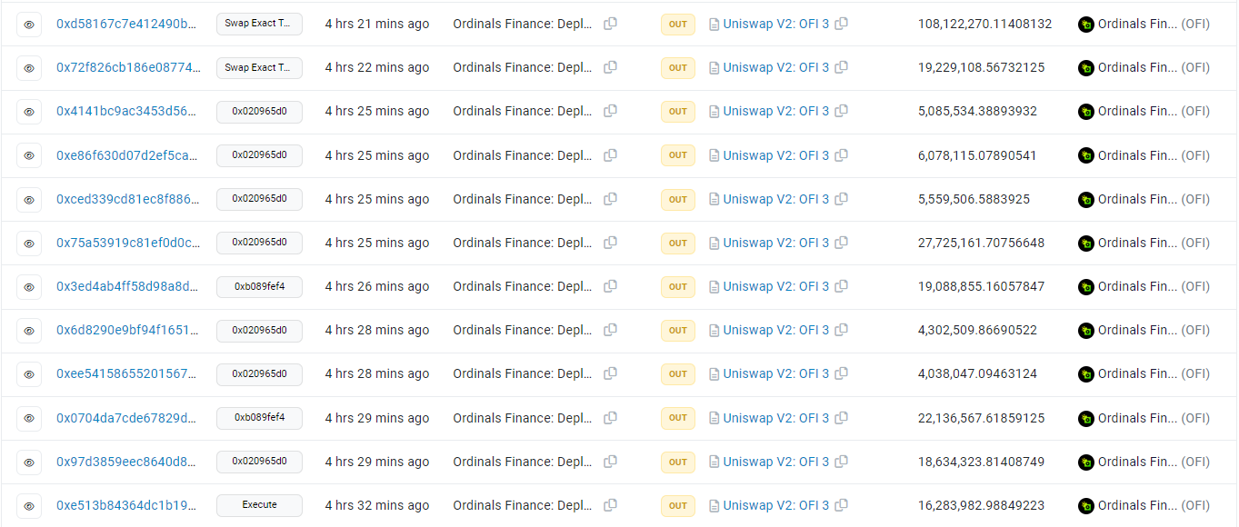Screen dimensions: 1239x527
Task: Click OFI token logo in the last row
Action: 1085,506
